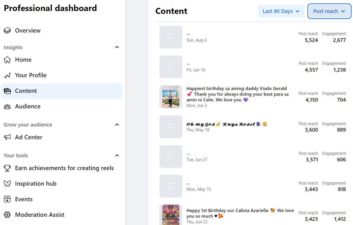Click the 'Happiest birthday sa aming daddy' post text
353x225 pixels.
point(237,94)
